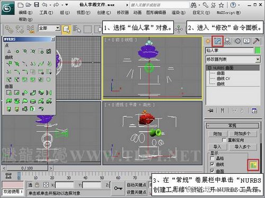Image resolution: width=265 pixels, height=198 pixels.
Task: Click the 导入多个 button
Action: [x=243, y=147]
